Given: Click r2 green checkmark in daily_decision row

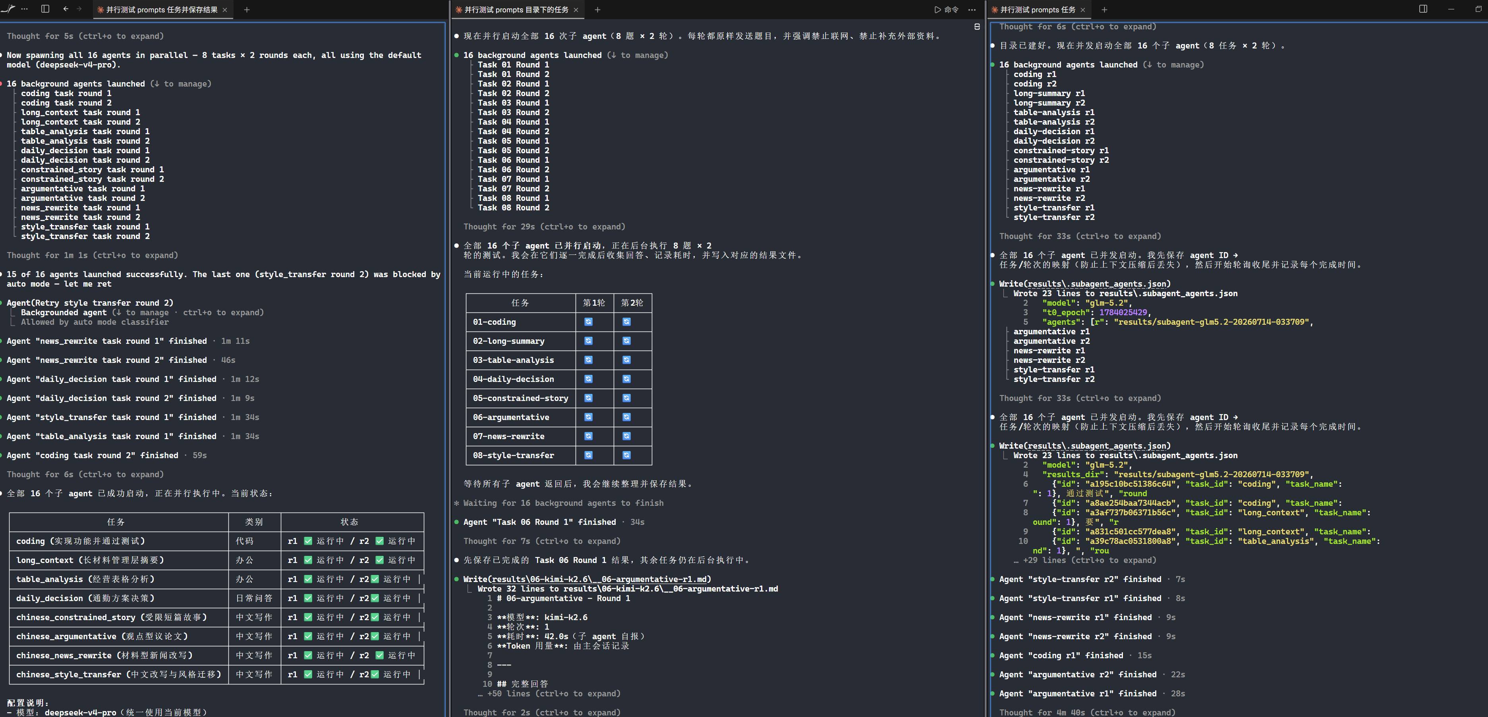Looking at the screenshot, I should pos(375,598).
